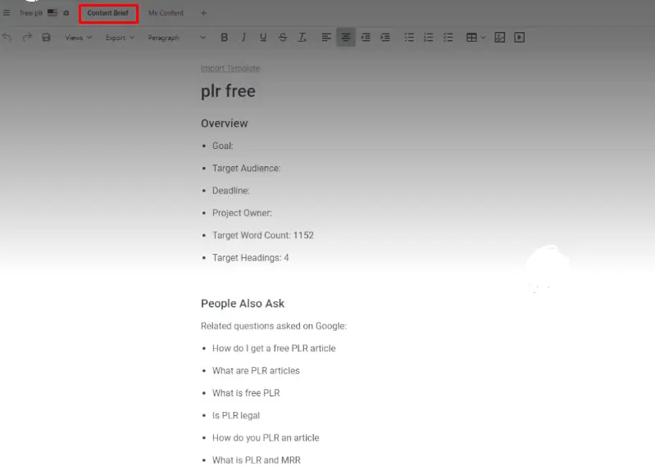Decrease indent
This screenshot has width=655, height=466.
366,38
